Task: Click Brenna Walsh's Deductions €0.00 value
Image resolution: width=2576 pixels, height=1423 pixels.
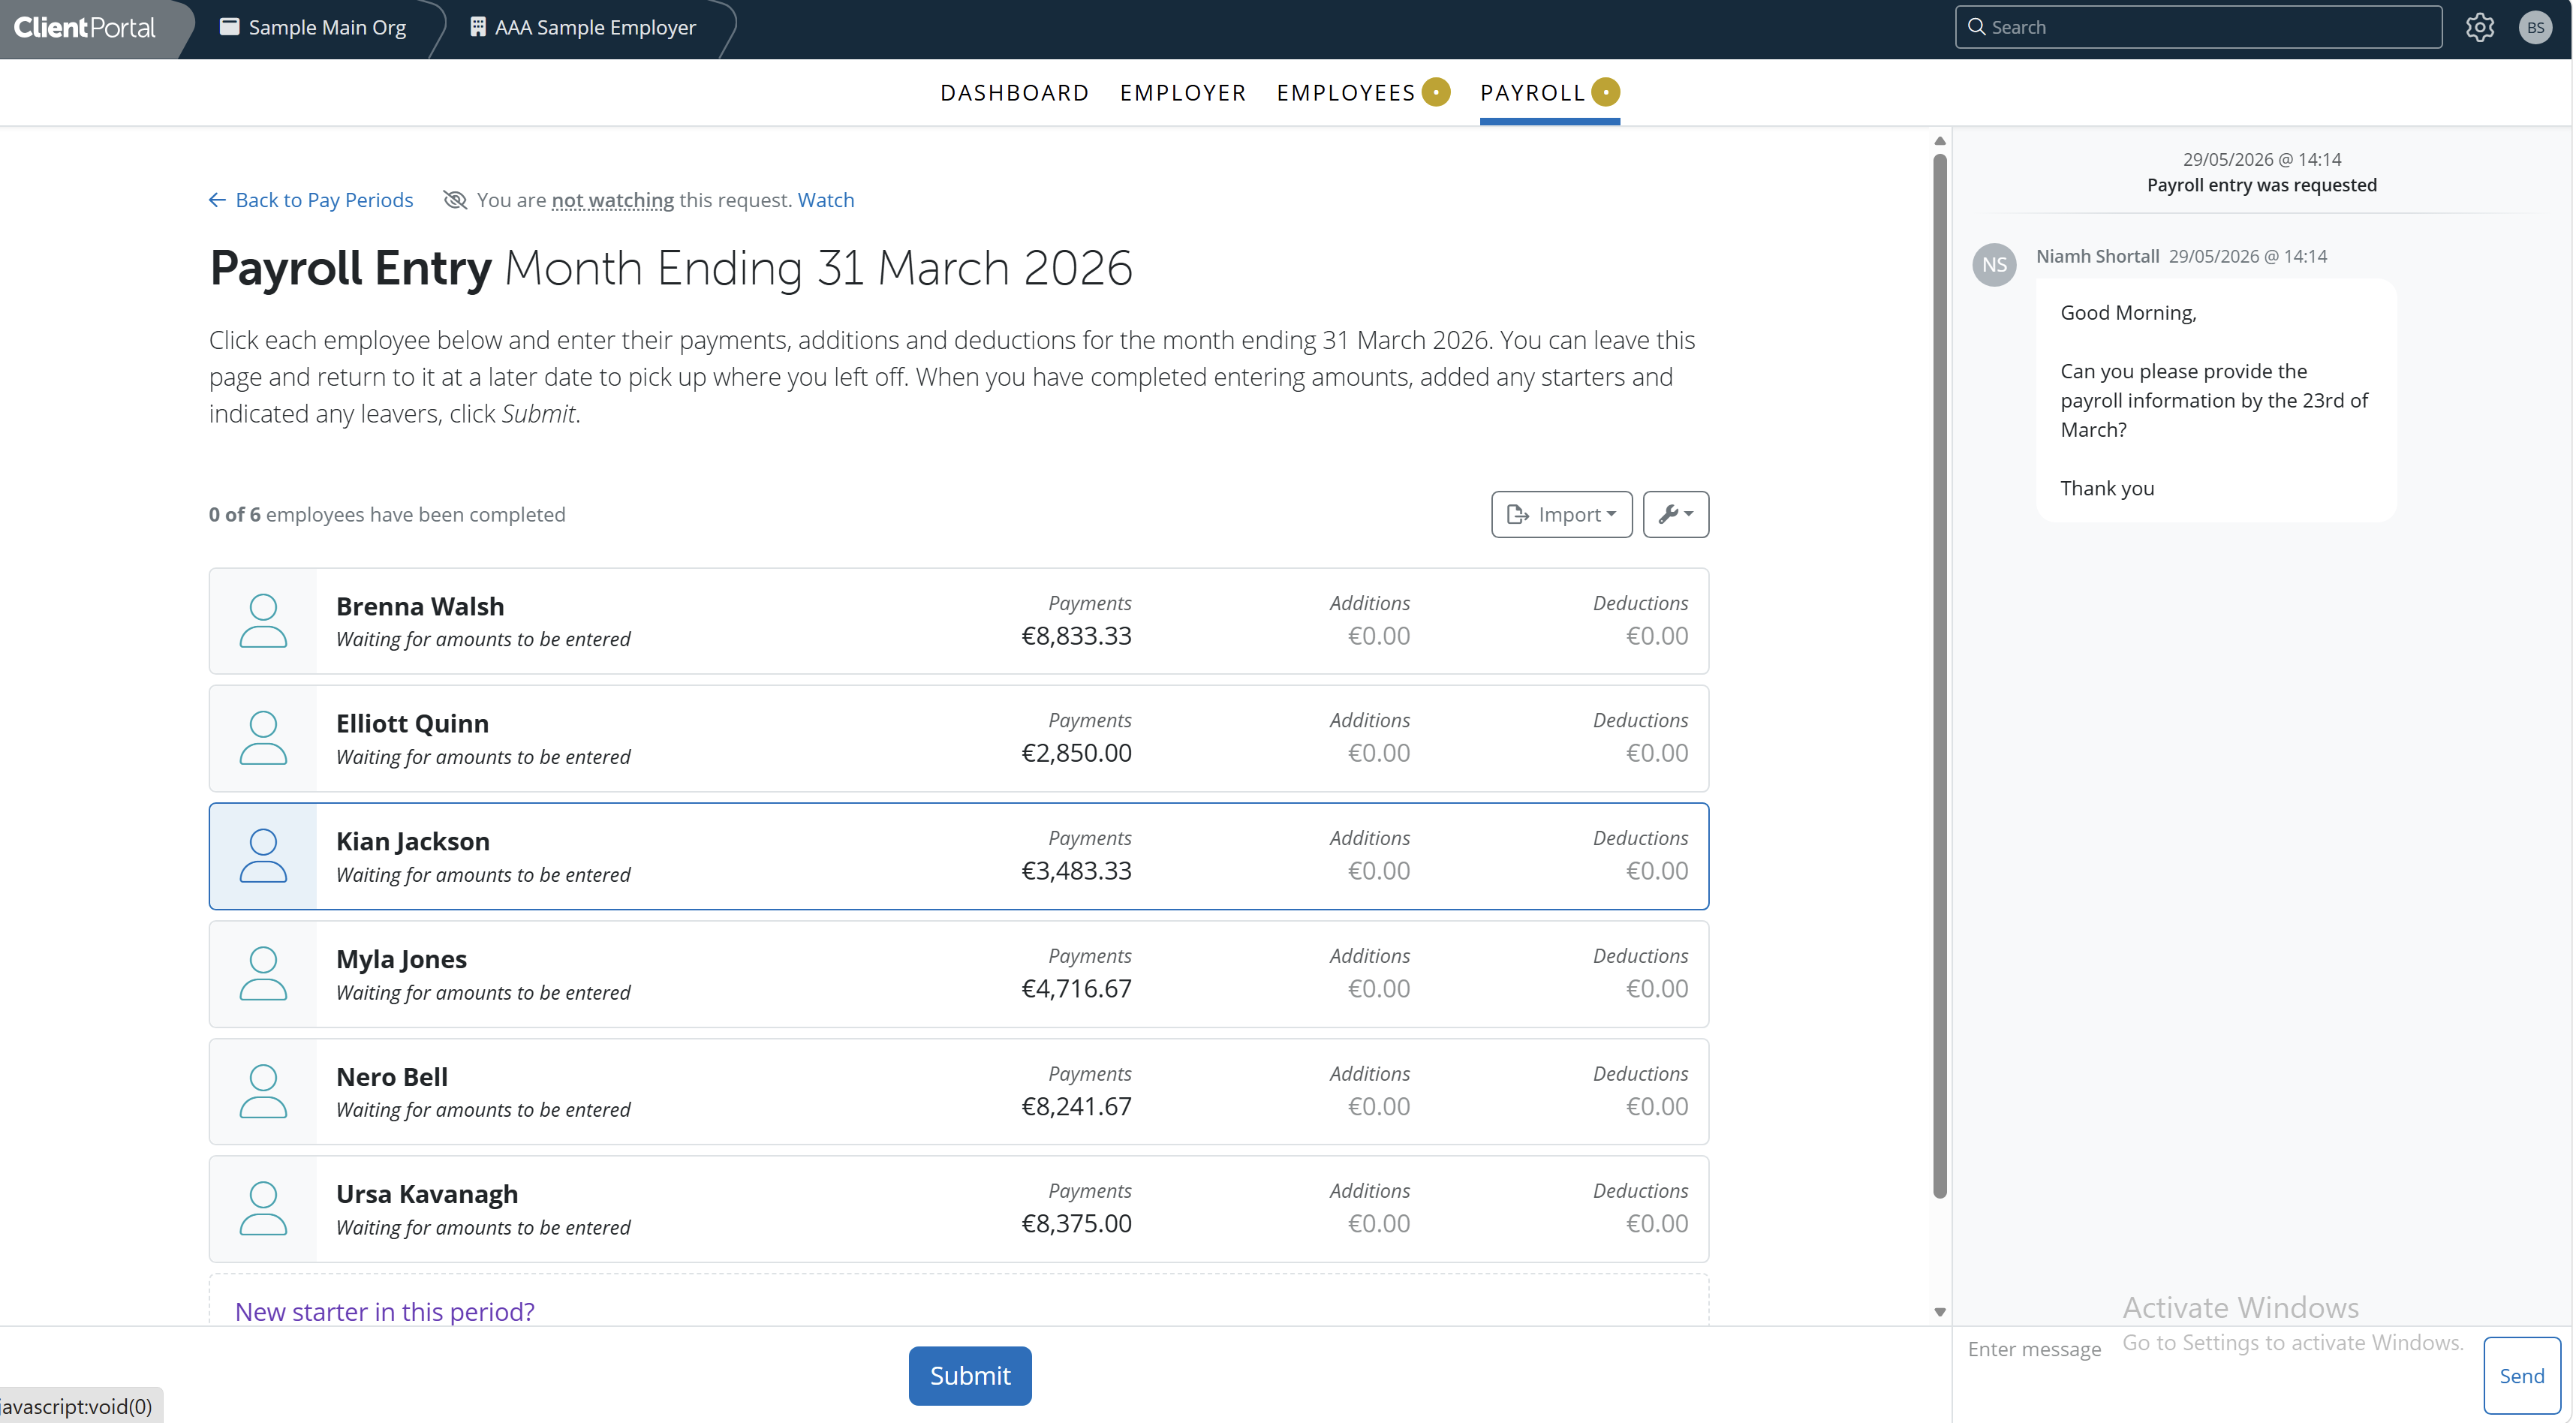Action: [1656, 636]
